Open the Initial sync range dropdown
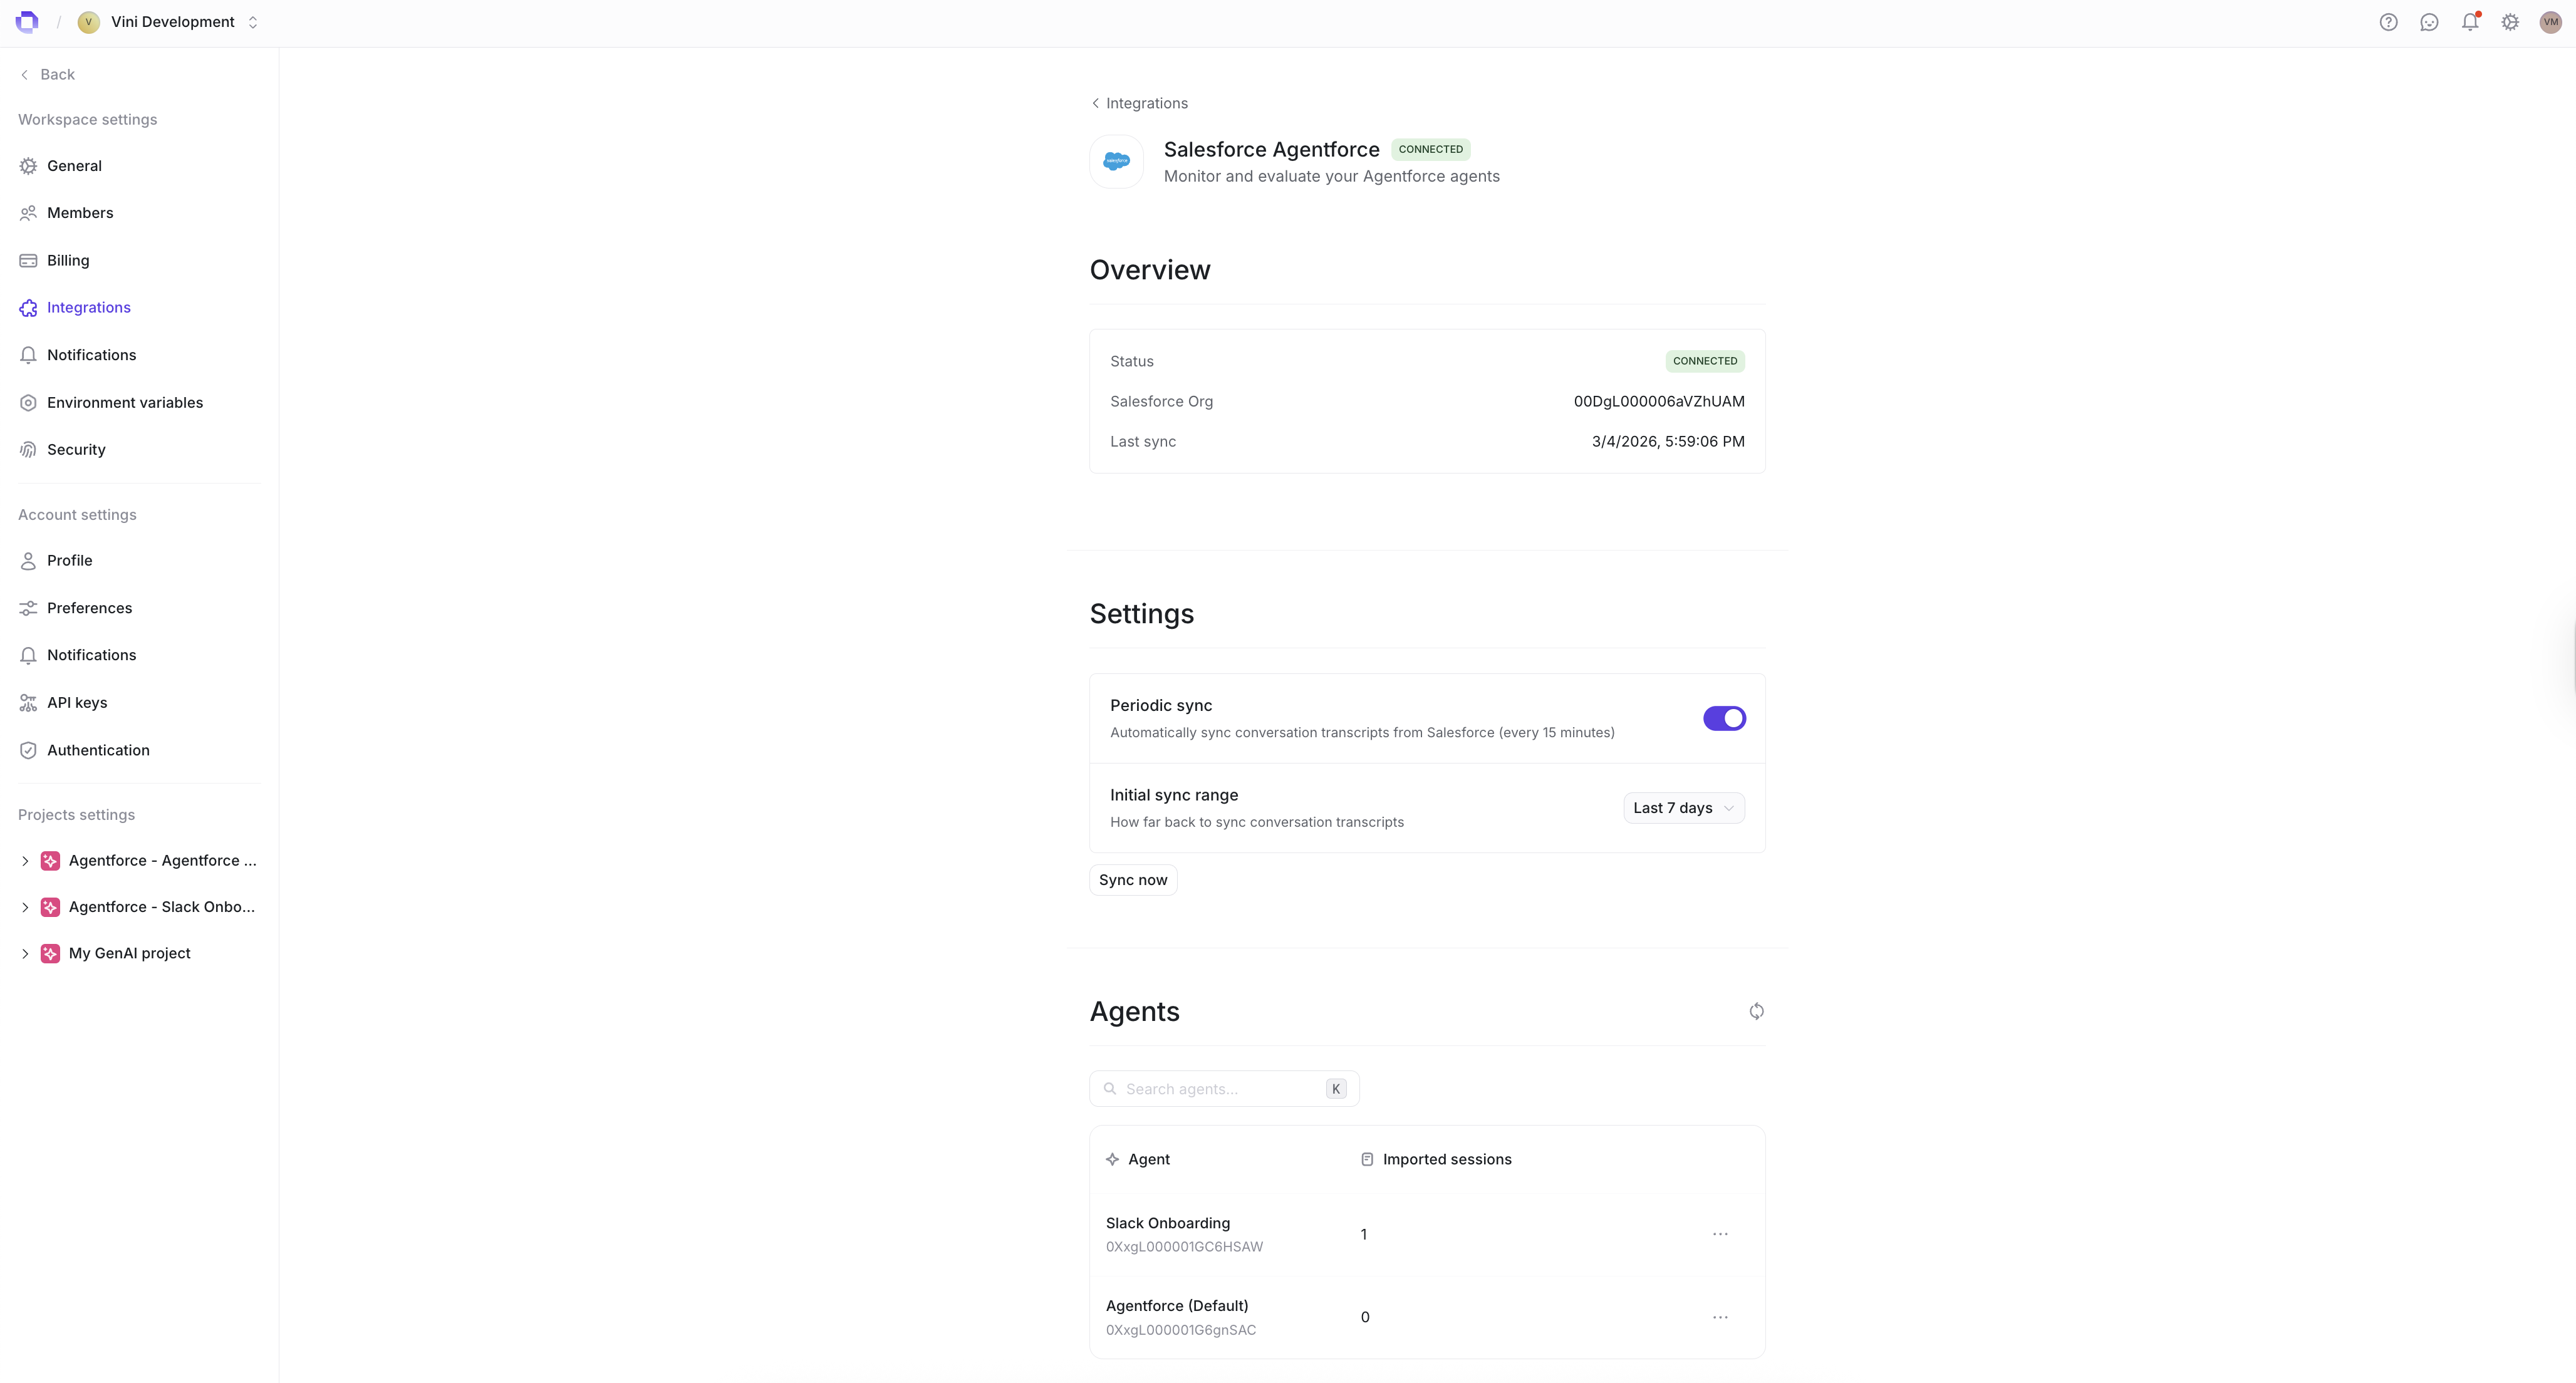 point(1683,807)
